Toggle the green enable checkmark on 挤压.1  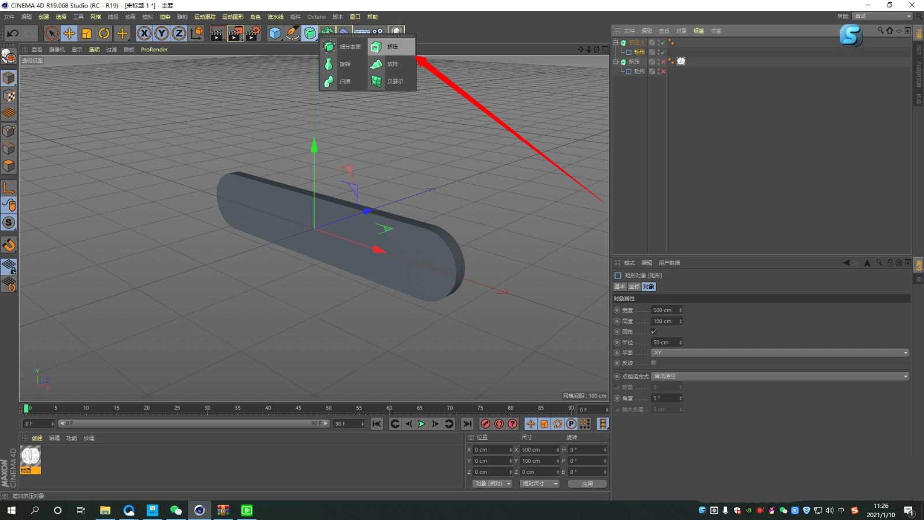point(663,43)
